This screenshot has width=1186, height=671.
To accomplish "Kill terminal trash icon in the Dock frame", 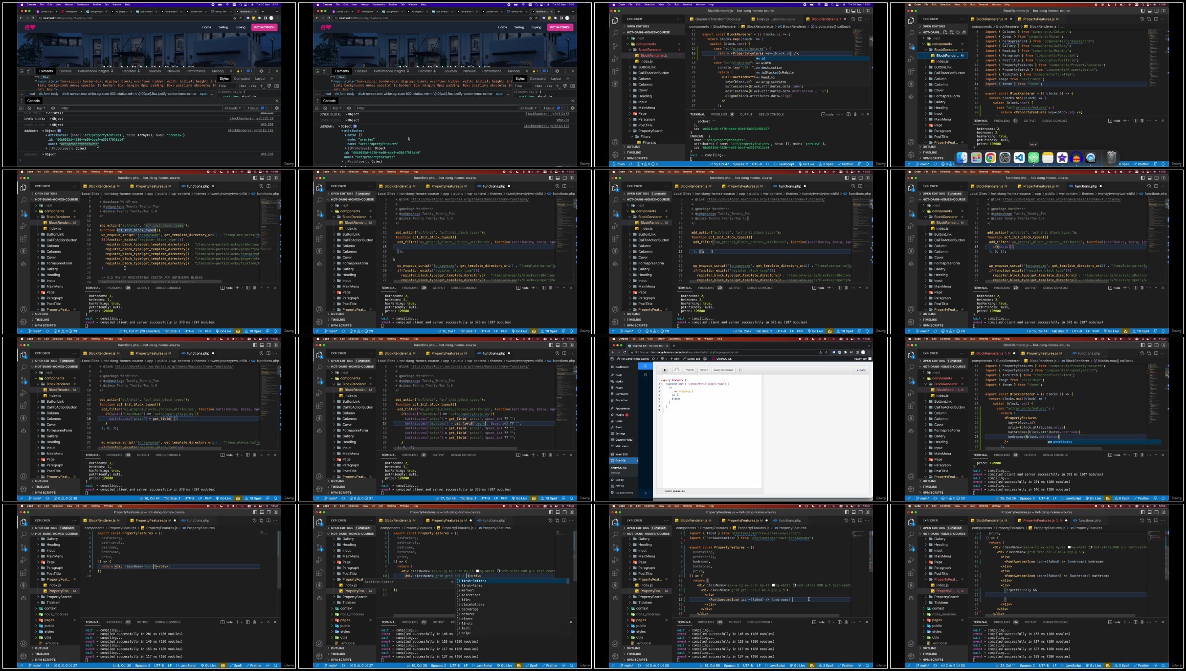I will pyautogui.click(x=1142, y=121).
